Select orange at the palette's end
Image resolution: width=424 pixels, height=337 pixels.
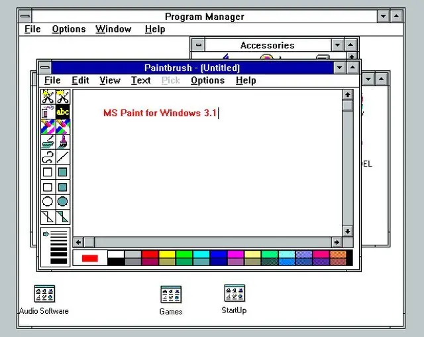coord(338,254)
